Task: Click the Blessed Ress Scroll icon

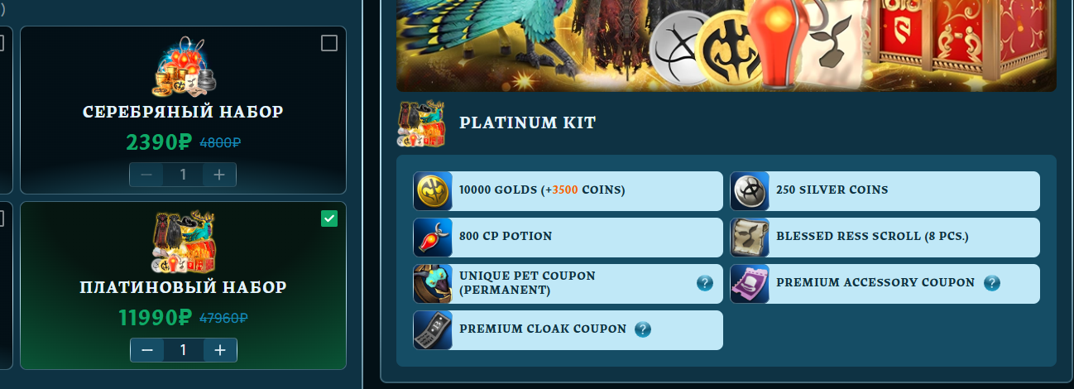Action: [750, 238]
